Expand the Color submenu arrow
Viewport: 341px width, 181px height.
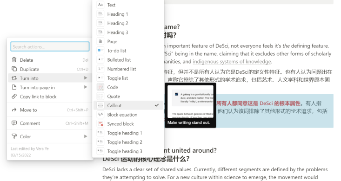click(x=86, y=136)
